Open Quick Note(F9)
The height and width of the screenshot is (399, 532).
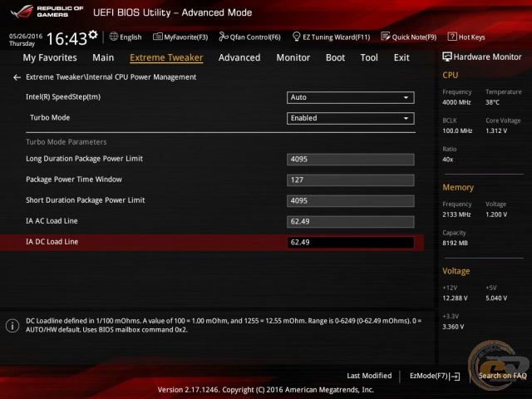414,37
